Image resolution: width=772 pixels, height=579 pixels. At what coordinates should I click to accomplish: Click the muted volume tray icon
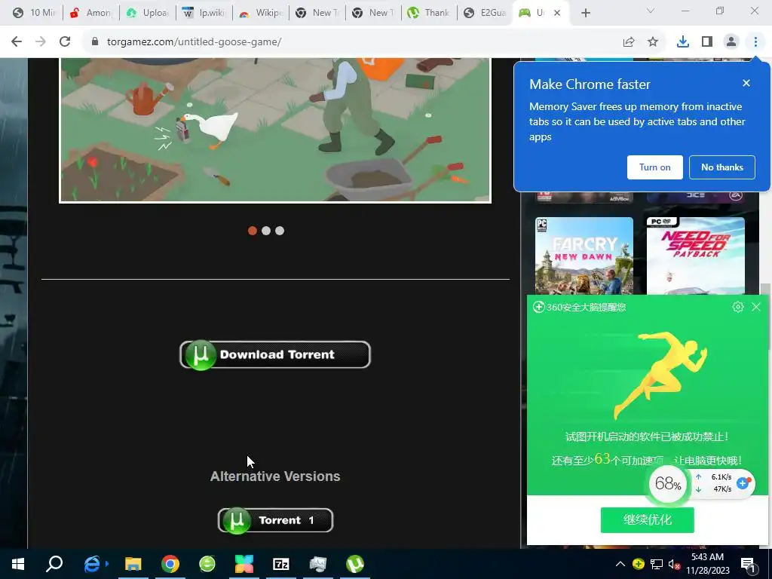click(x=674, y=564)
